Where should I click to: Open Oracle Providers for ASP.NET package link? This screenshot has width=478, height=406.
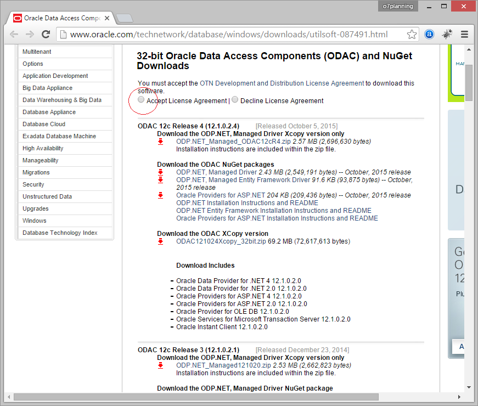click(x=221, y=195)
